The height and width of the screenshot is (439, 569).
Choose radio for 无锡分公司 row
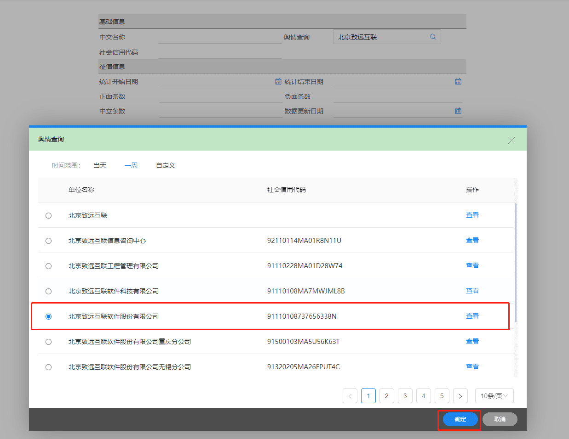(x=48, y=367)
